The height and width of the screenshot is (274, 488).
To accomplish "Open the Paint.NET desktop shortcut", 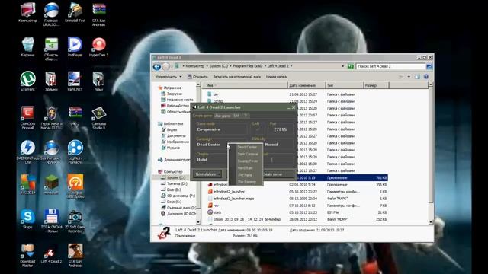I will (x=75, y=81).
